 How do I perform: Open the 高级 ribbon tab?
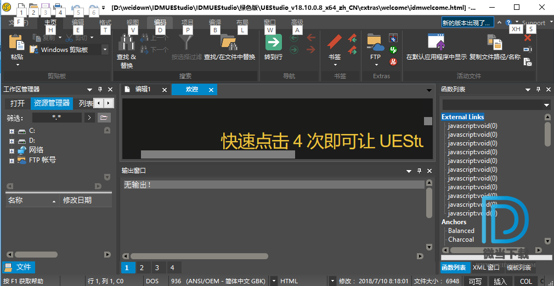tap(297, 22)
